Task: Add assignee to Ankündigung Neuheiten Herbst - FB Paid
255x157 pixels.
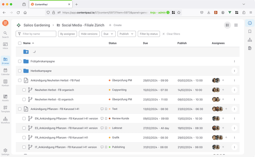Action: pos(223,80)
